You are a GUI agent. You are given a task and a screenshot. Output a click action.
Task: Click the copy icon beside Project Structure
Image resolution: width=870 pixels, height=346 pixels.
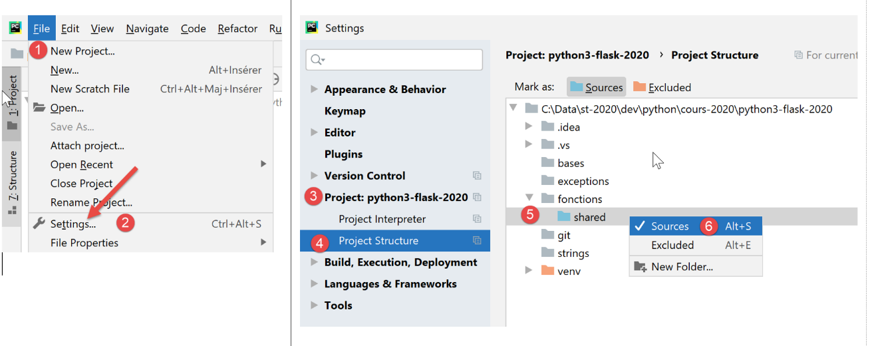click(476, 241)
